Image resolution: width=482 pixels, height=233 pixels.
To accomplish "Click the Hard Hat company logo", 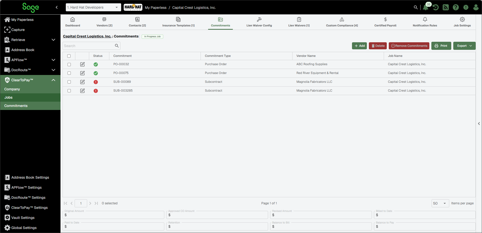I will point(133,7).
